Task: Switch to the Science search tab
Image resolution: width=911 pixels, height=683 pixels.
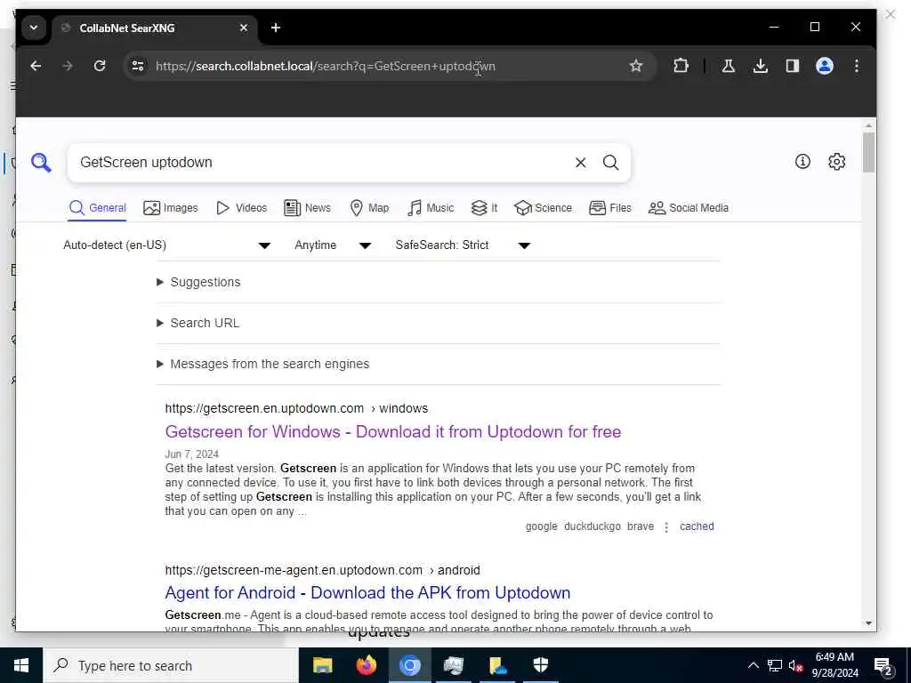Action: pyautogui.click(x=543, y=208)
